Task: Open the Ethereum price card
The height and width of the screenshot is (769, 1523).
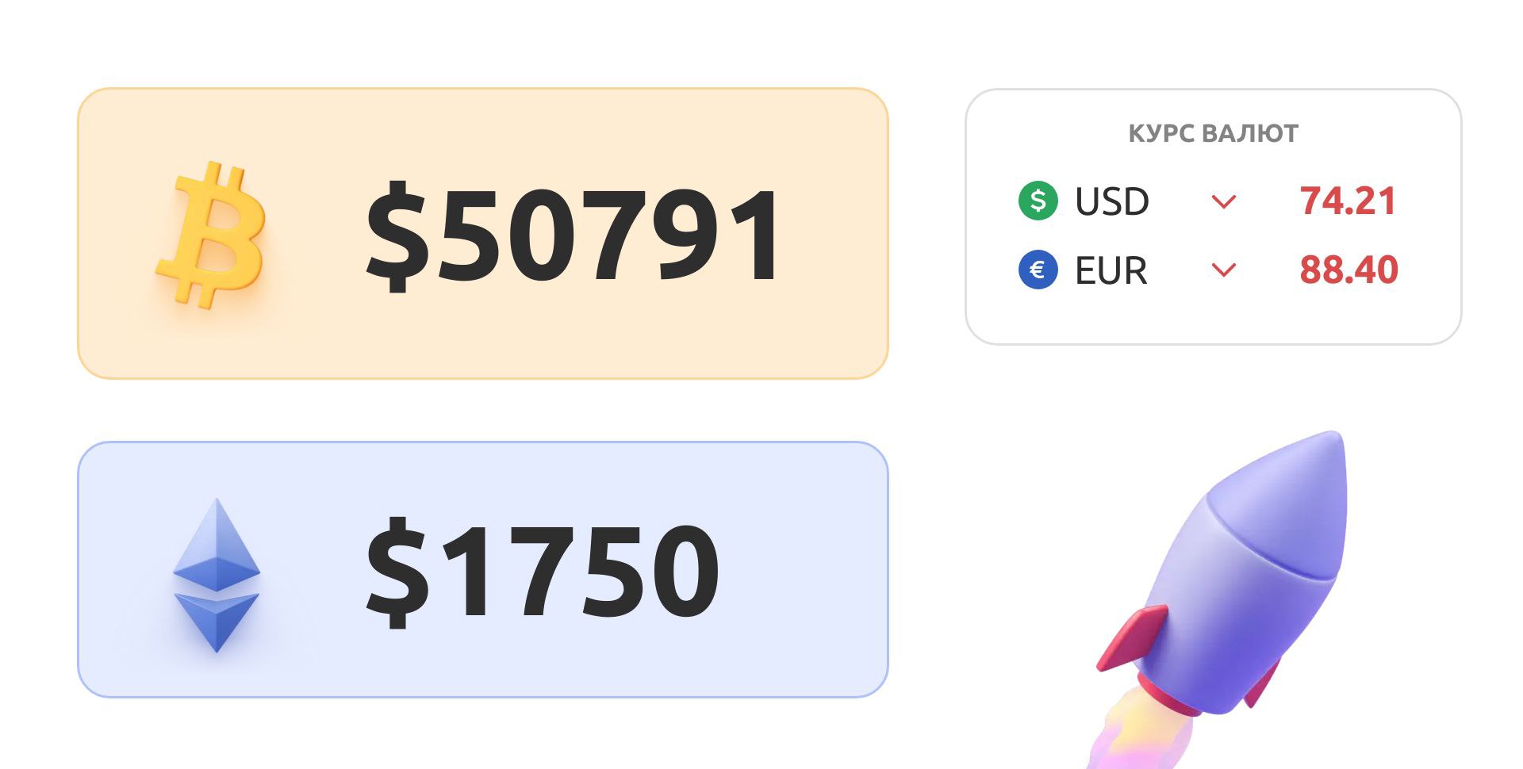Action: pos(482,569)
